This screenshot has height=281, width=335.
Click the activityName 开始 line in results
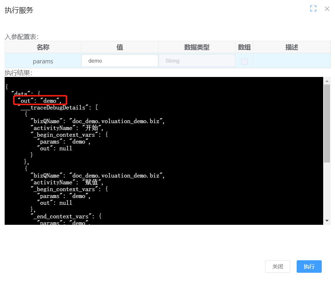pos(68,128)
